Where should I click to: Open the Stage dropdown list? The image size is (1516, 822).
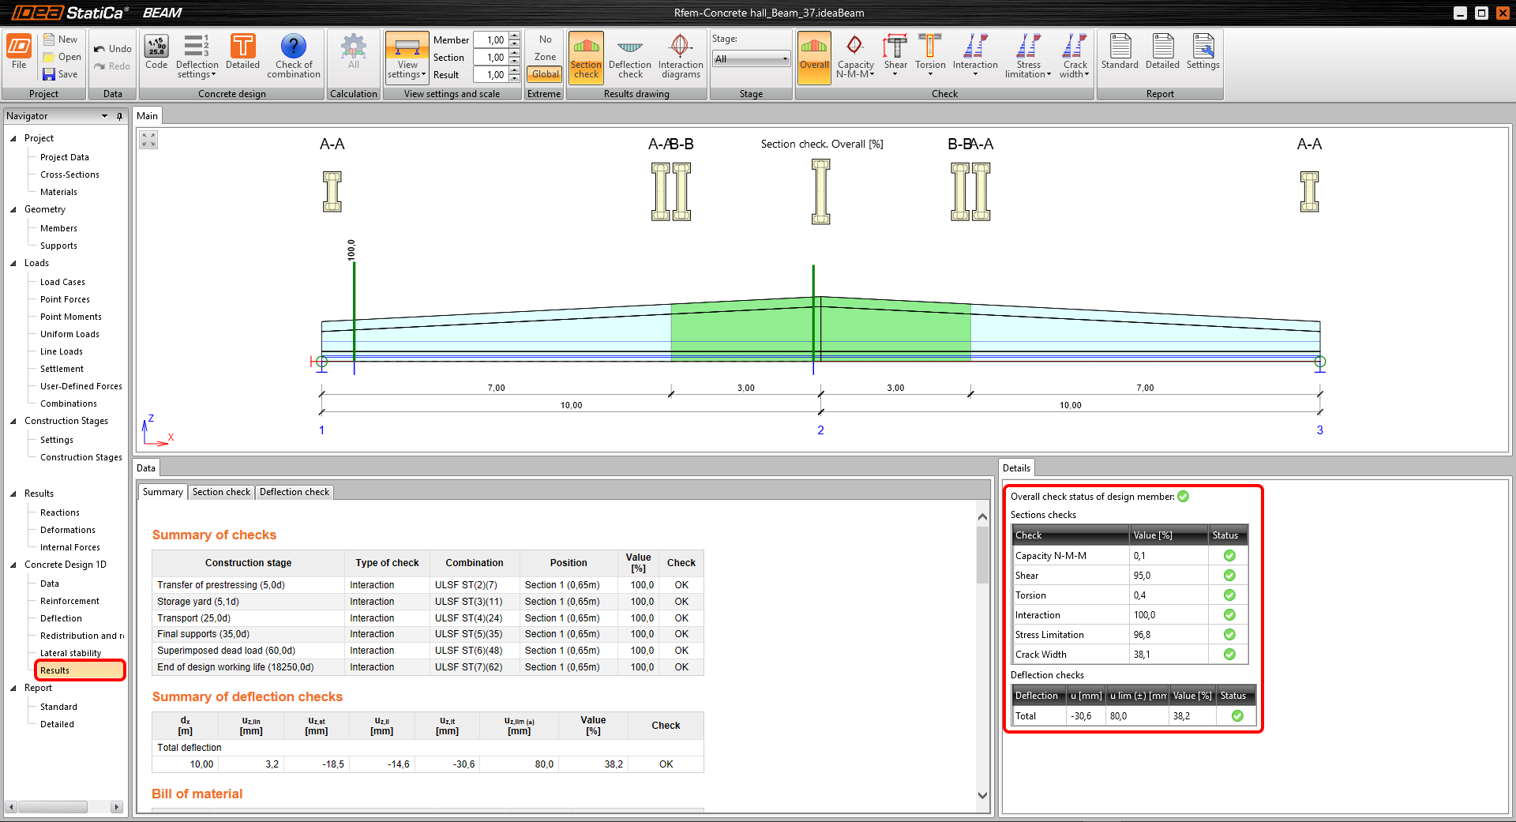pos(750,59)
